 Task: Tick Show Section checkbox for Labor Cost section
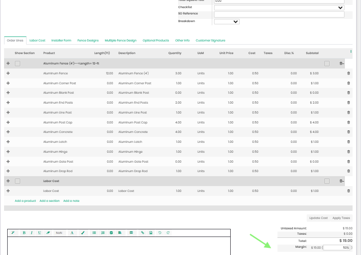tap(18, 181)
